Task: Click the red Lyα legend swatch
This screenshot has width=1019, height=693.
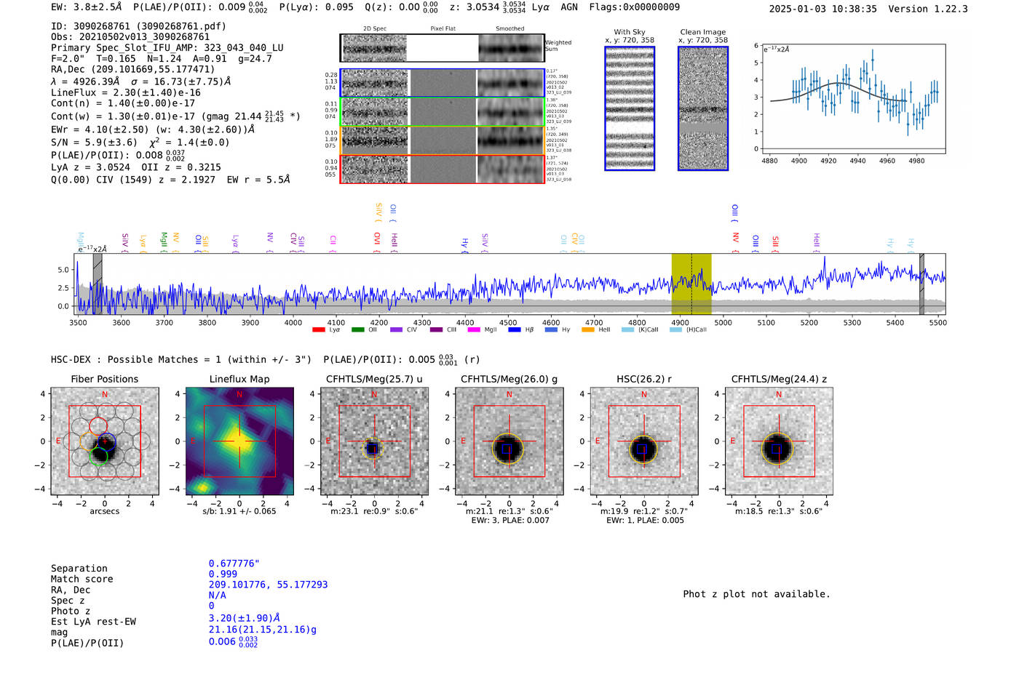Action: pos(318,329)
